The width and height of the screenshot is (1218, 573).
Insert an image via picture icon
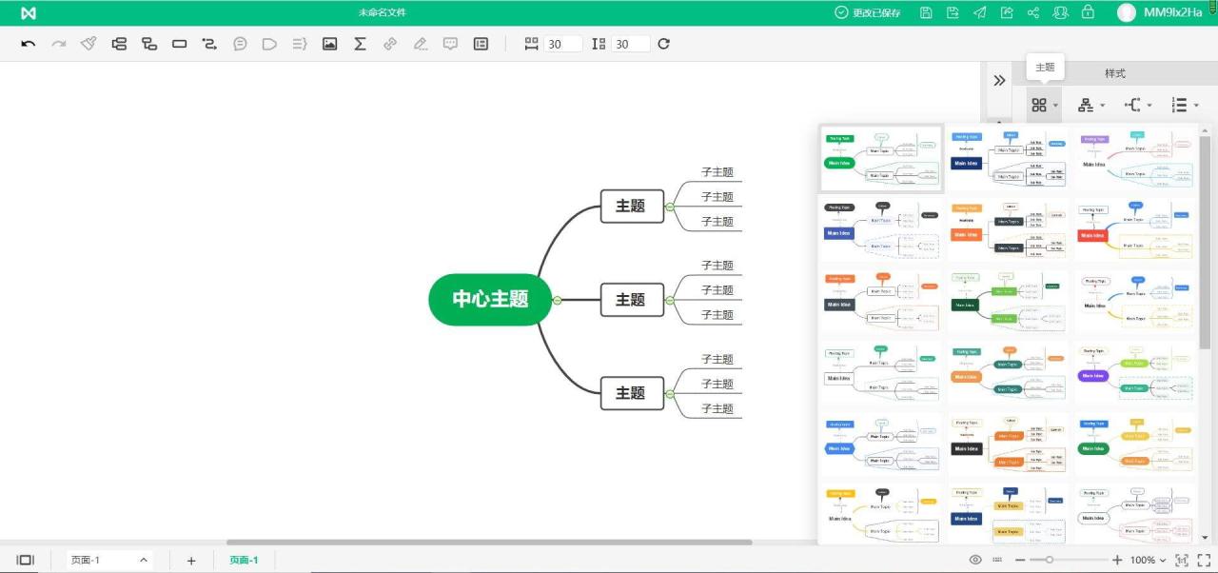click(x=330, y=44)
